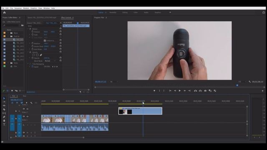Screen dimensions: 267x150
Task: Play the Program monitor video
Action: [x=180, y=91]
